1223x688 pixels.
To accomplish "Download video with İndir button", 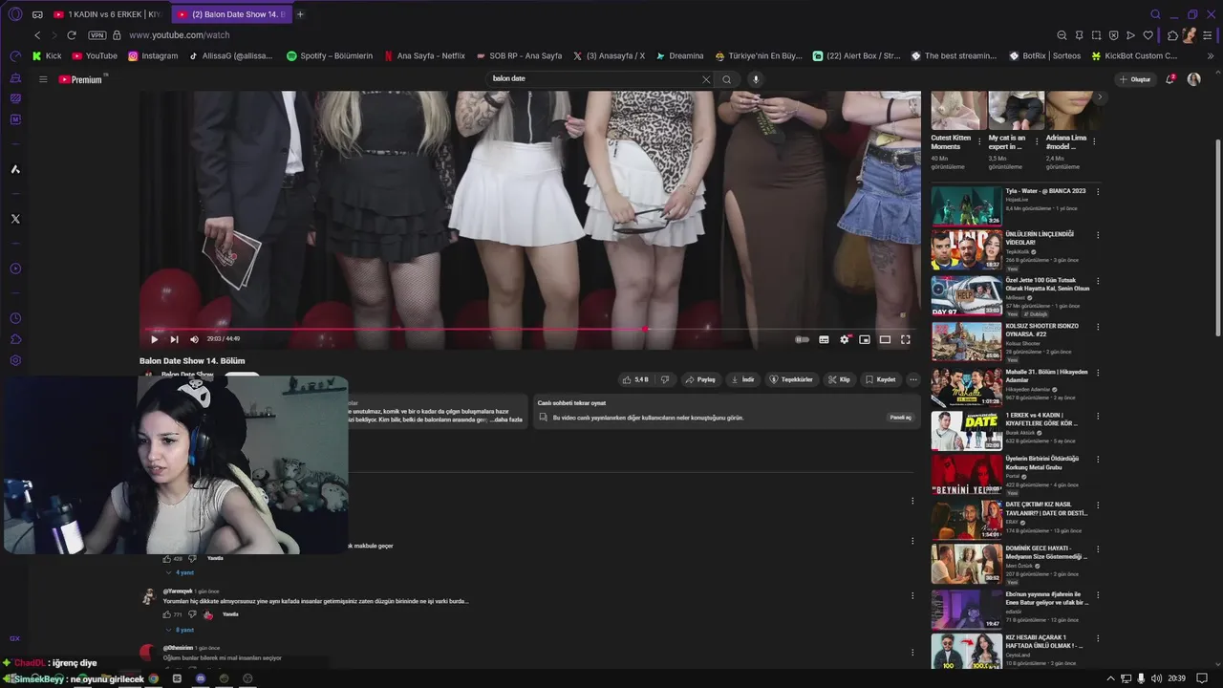I will click(742, 379).
